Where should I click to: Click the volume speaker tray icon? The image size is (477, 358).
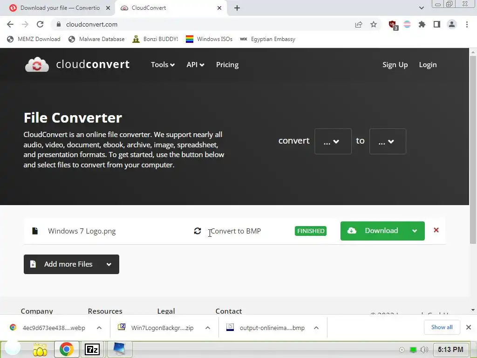[424, 350]
